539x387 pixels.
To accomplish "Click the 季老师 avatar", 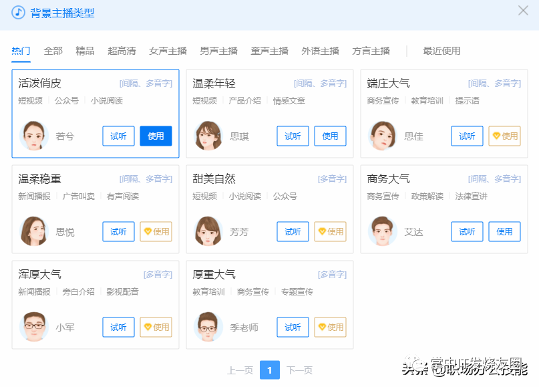I will coord(208,327).
